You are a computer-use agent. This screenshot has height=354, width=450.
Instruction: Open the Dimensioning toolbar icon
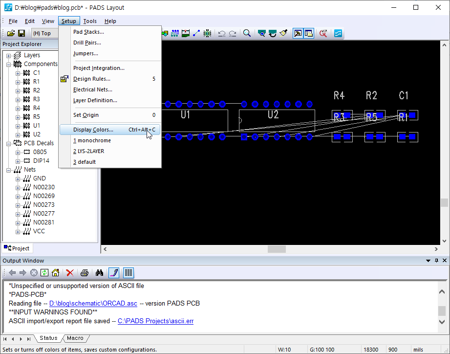coord(186,33)
